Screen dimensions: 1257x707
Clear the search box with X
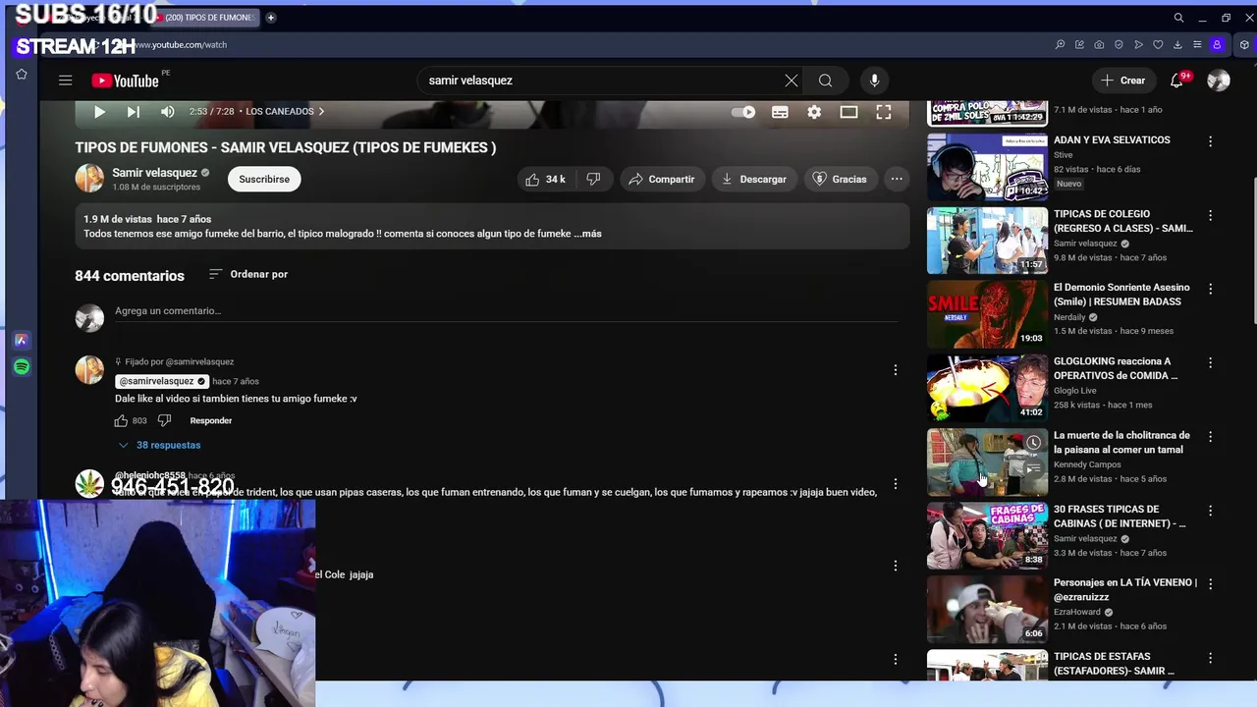click(x=792, y=81)
